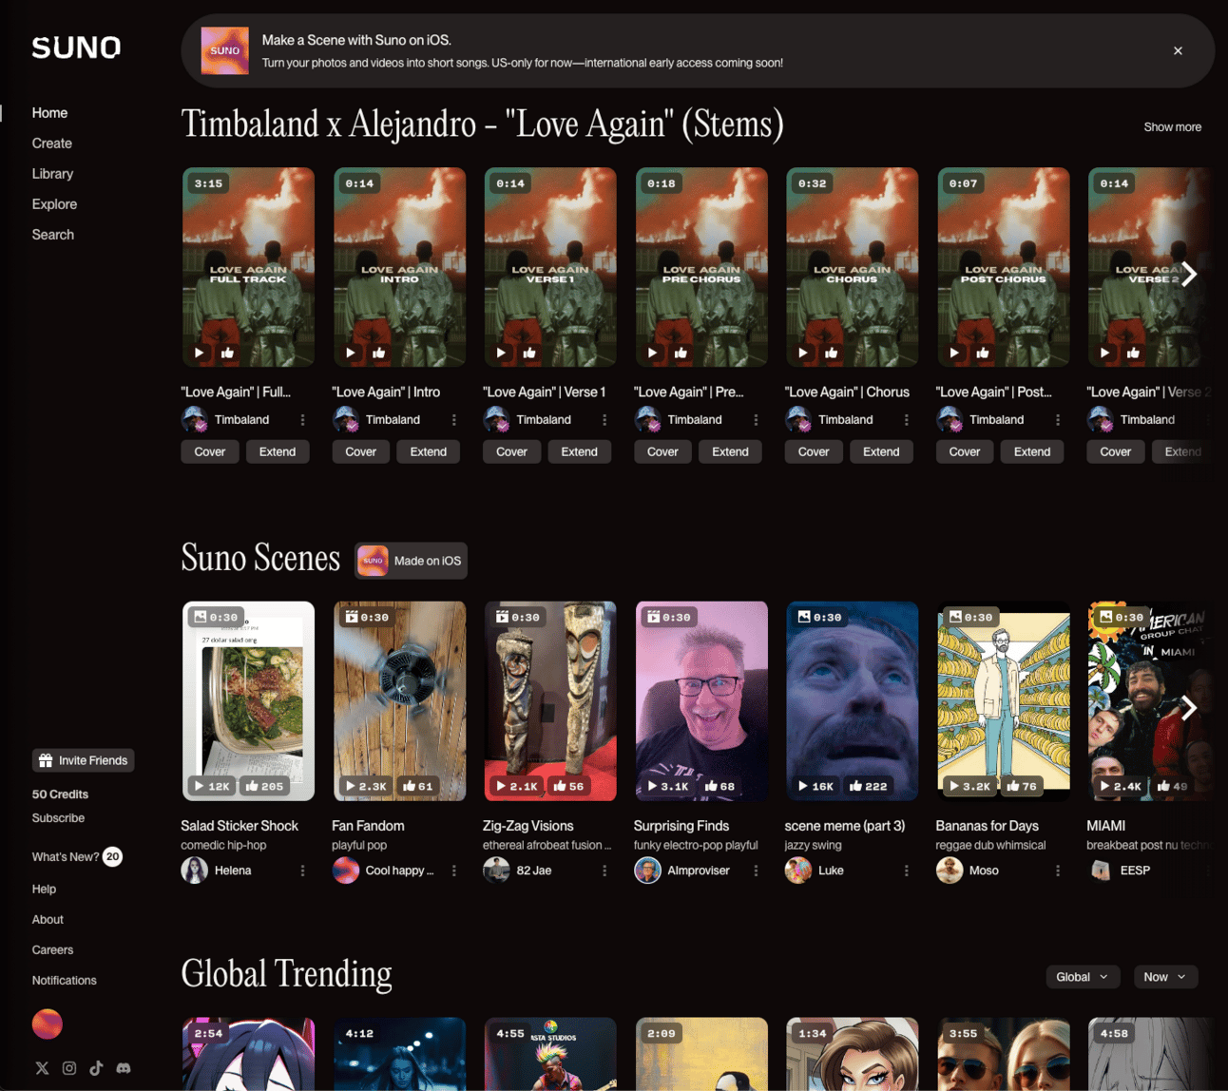Screen dimensions: 1228x1091
Task: Open more options for Zig-Zag Visions
Action: (604, 871)
